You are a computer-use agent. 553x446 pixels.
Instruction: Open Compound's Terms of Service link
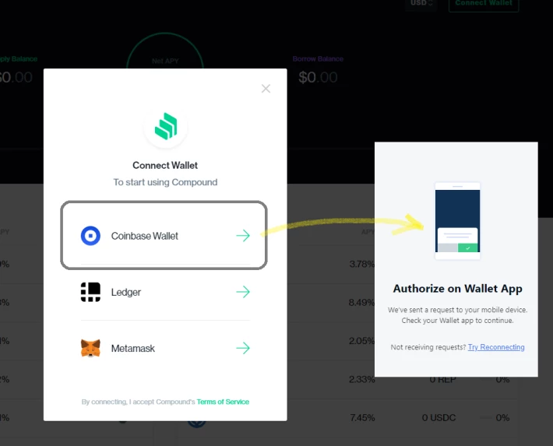click(223, 402)
